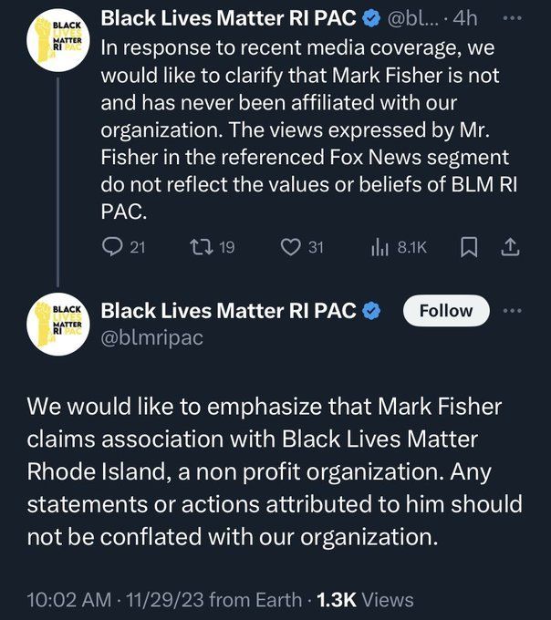Share the first tweet
This screenshot has width=551, height=620.
(511, 246)
